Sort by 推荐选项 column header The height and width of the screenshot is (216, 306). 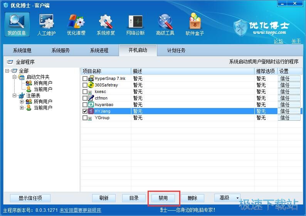(x=266, y=71)
